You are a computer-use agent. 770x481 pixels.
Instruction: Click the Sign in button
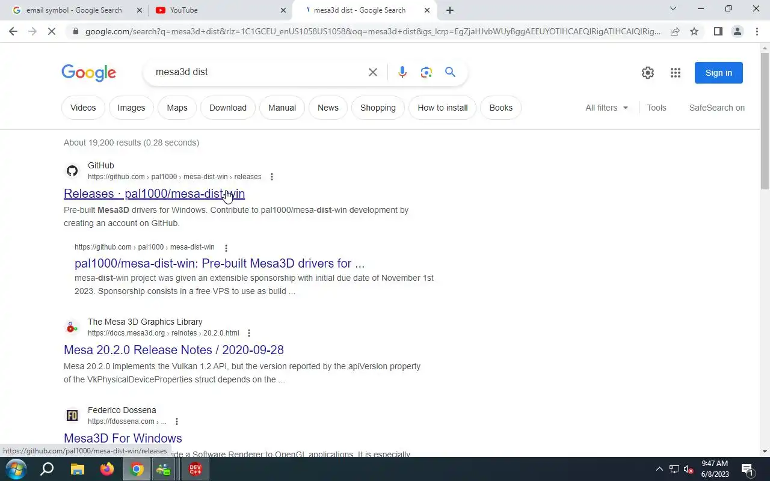point(719,73)
